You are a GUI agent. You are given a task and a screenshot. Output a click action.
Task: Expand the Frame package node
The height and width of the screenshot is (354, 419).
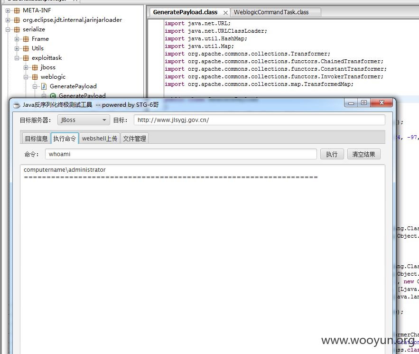pyautogui.click(x=17, y=39)
